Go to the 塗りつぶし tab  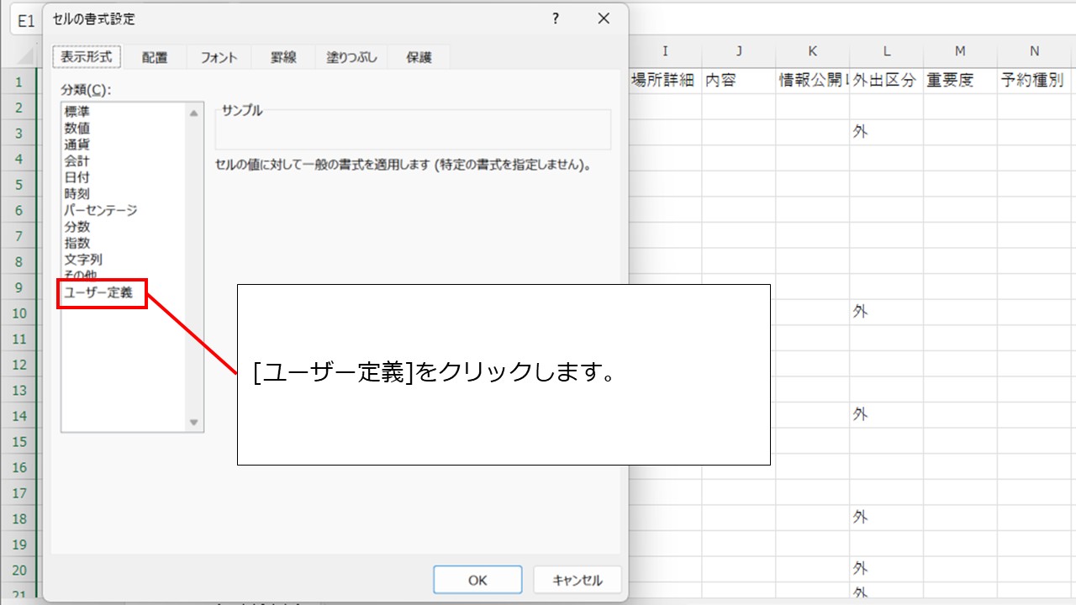click(351, 57)
